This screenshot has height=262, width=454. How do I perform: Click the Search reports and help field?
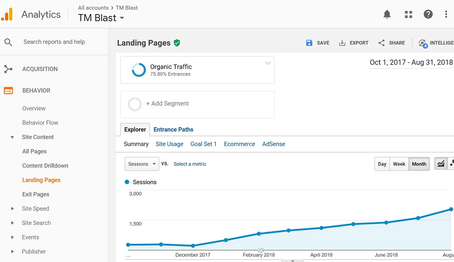pos(54,42)
